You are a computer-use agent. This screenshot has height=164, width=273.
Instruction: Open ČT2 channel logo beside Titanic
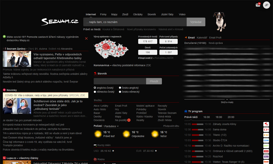(x=266, y=135)
